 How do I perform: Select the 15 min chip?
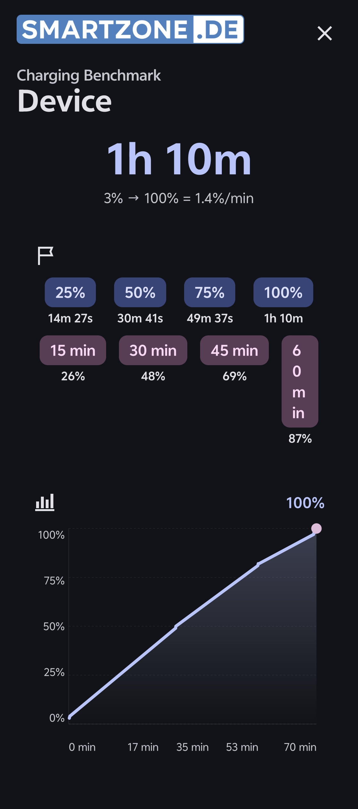(73, 350)
